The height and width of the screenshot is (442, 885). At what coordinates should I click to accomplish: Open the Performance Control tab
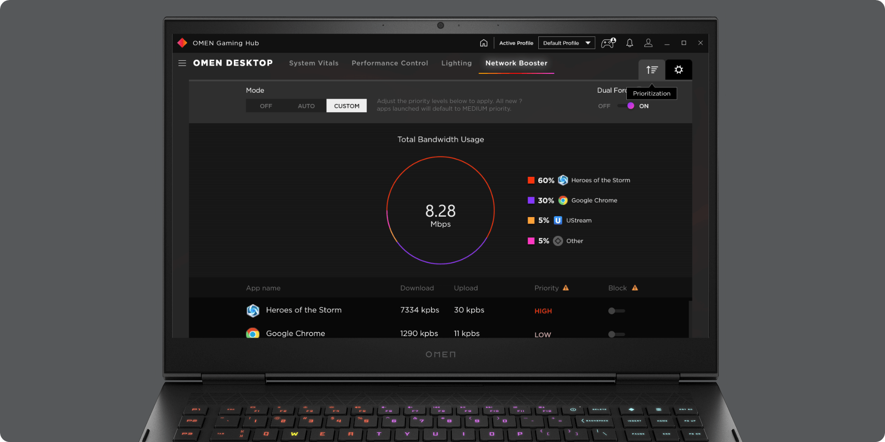(390, 63)
